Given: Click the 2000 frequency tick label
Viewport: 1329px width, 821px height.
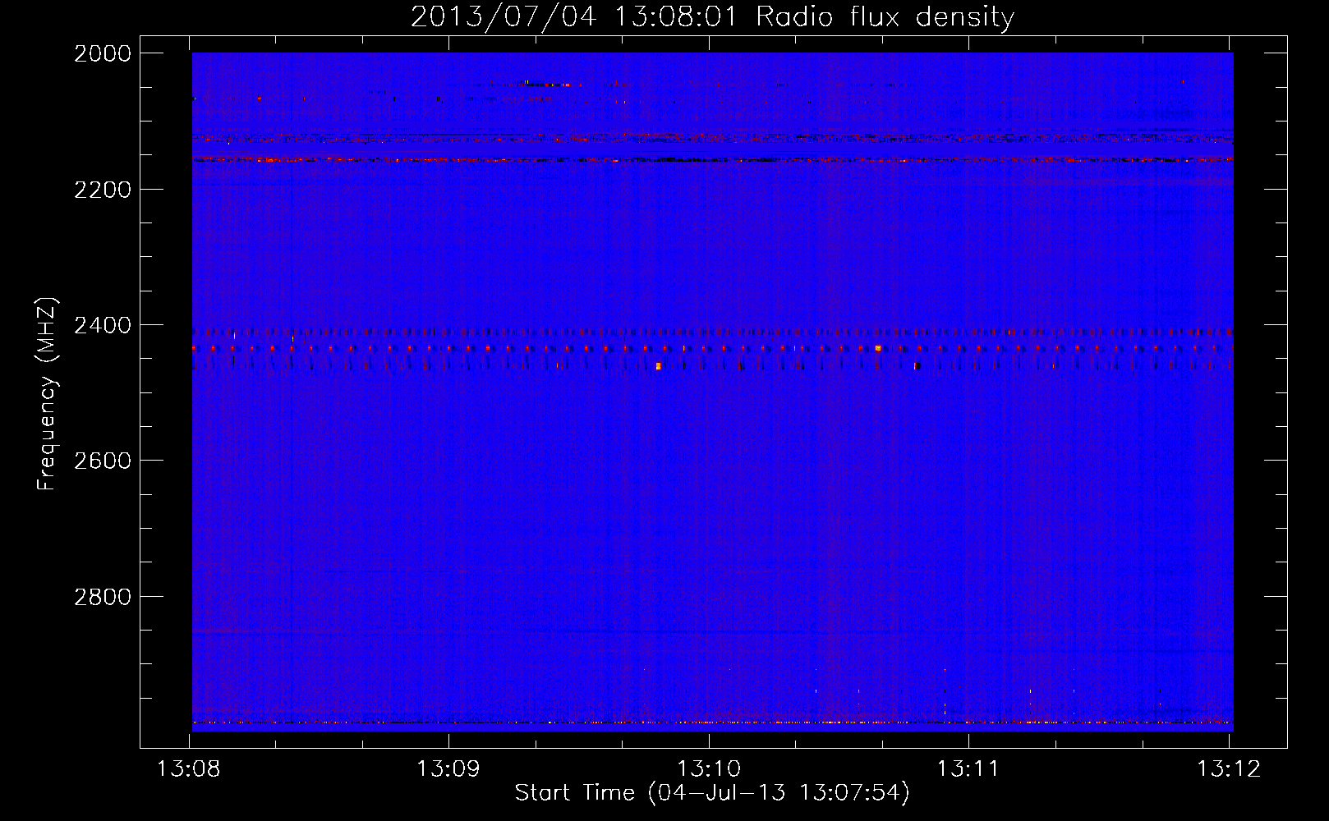Looking at the screenshot, I should [103, 53].
